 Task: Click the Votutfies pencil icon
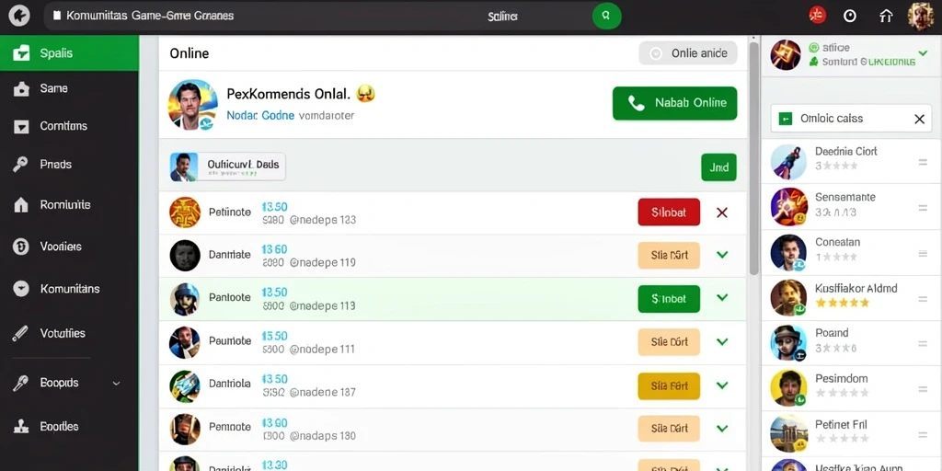[20, 333]
